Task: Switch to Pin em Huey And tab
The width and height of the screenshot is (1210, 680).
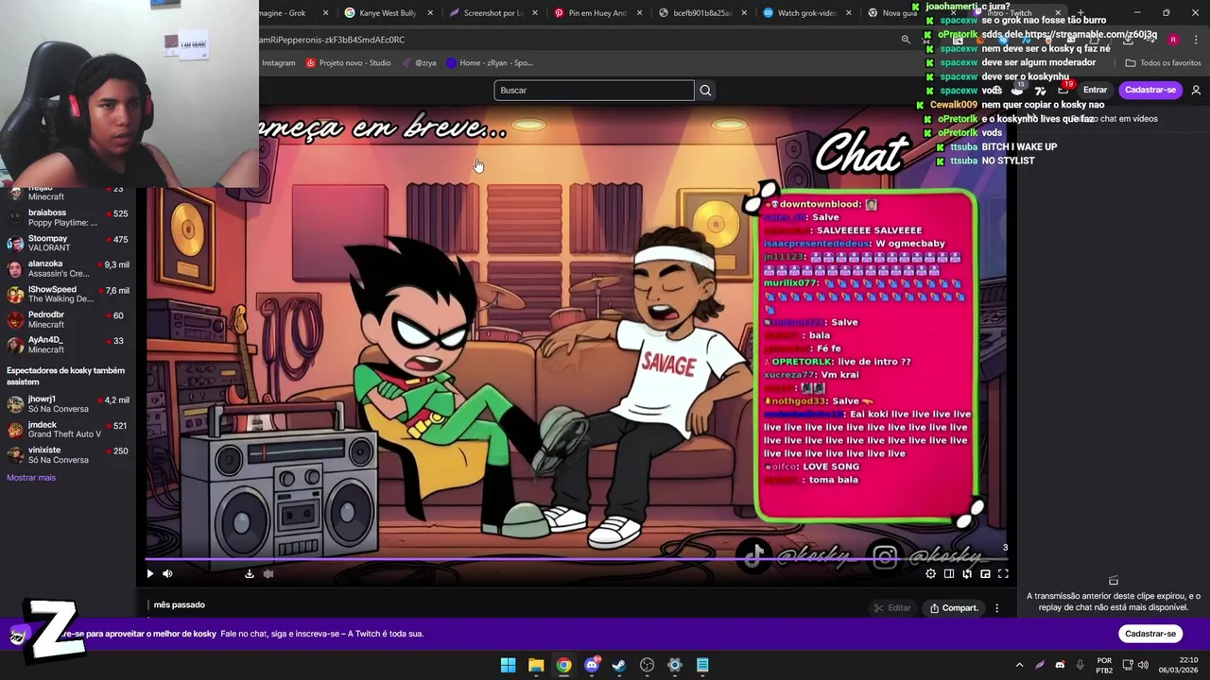Action: (x=596, y=13)
